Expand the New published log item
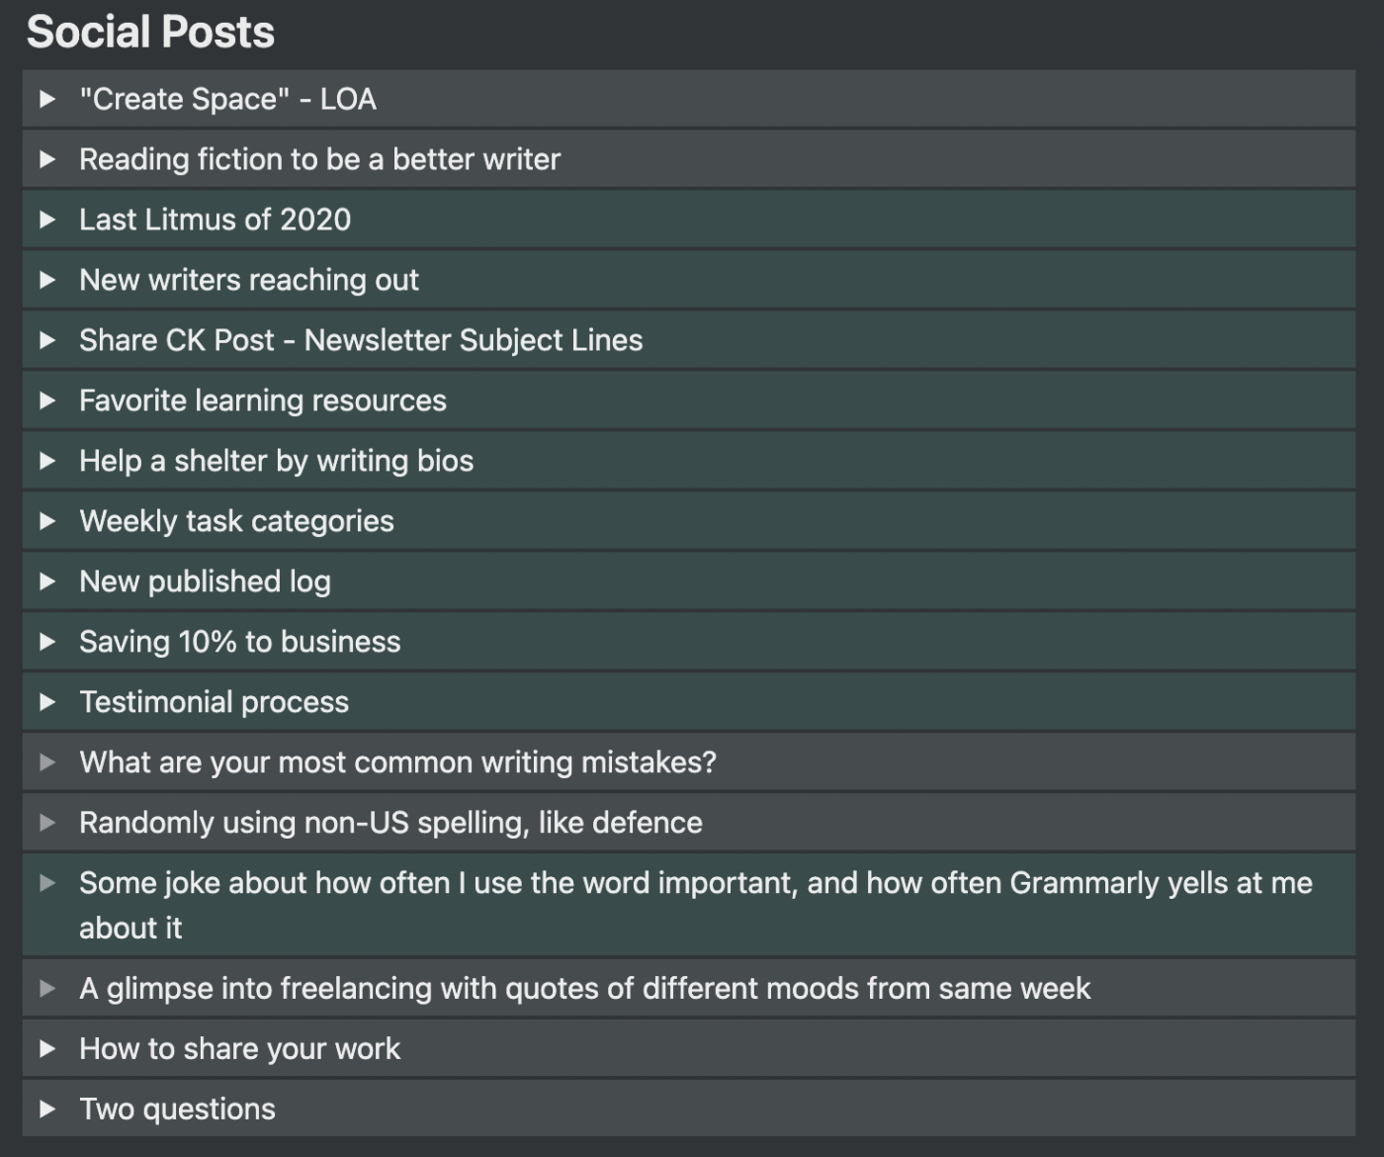This screenshot has height=1157, width=1384. click(x=46, y=581)
